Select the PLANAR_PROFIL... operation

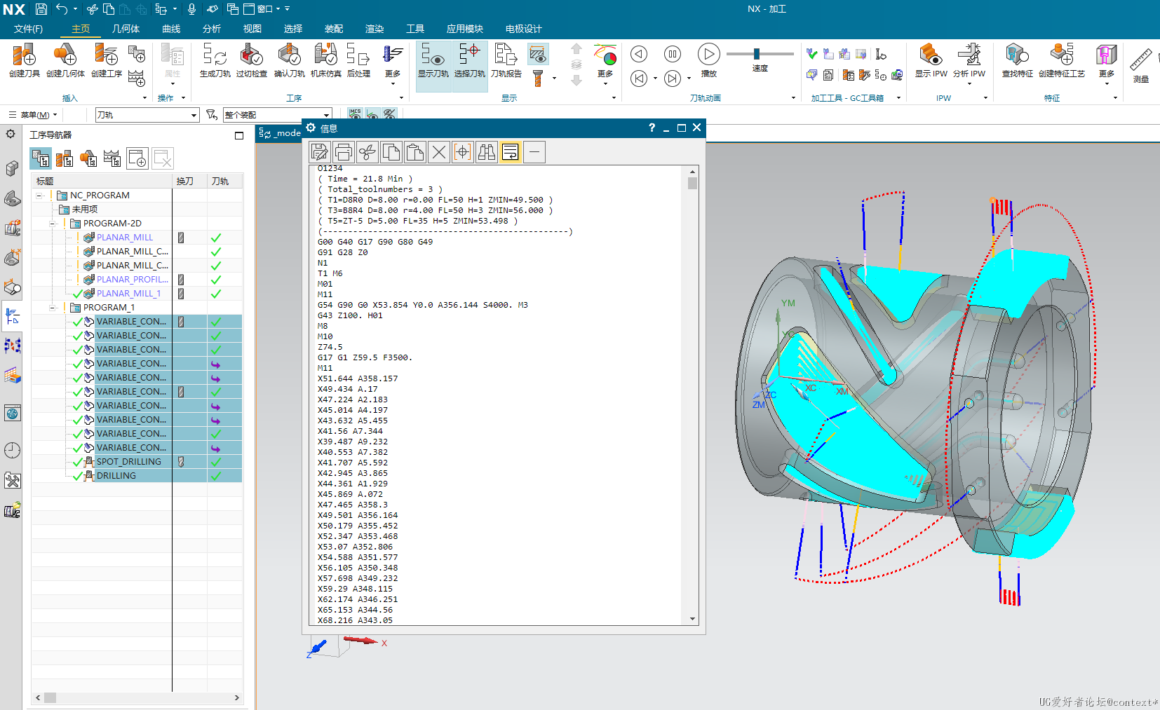[x=132, y=280]
